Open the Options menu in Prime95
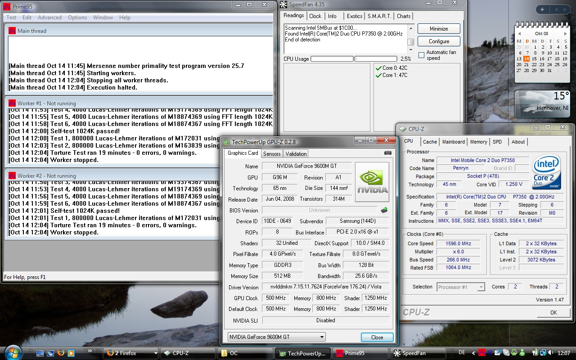The width and height of the screenshot is (576, 360). (77, 18)
